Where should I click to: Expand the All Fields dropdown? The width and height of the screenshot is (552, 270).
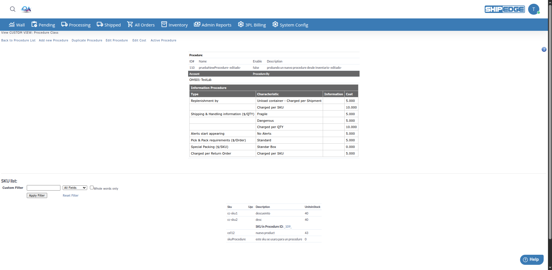click(75, 188)
